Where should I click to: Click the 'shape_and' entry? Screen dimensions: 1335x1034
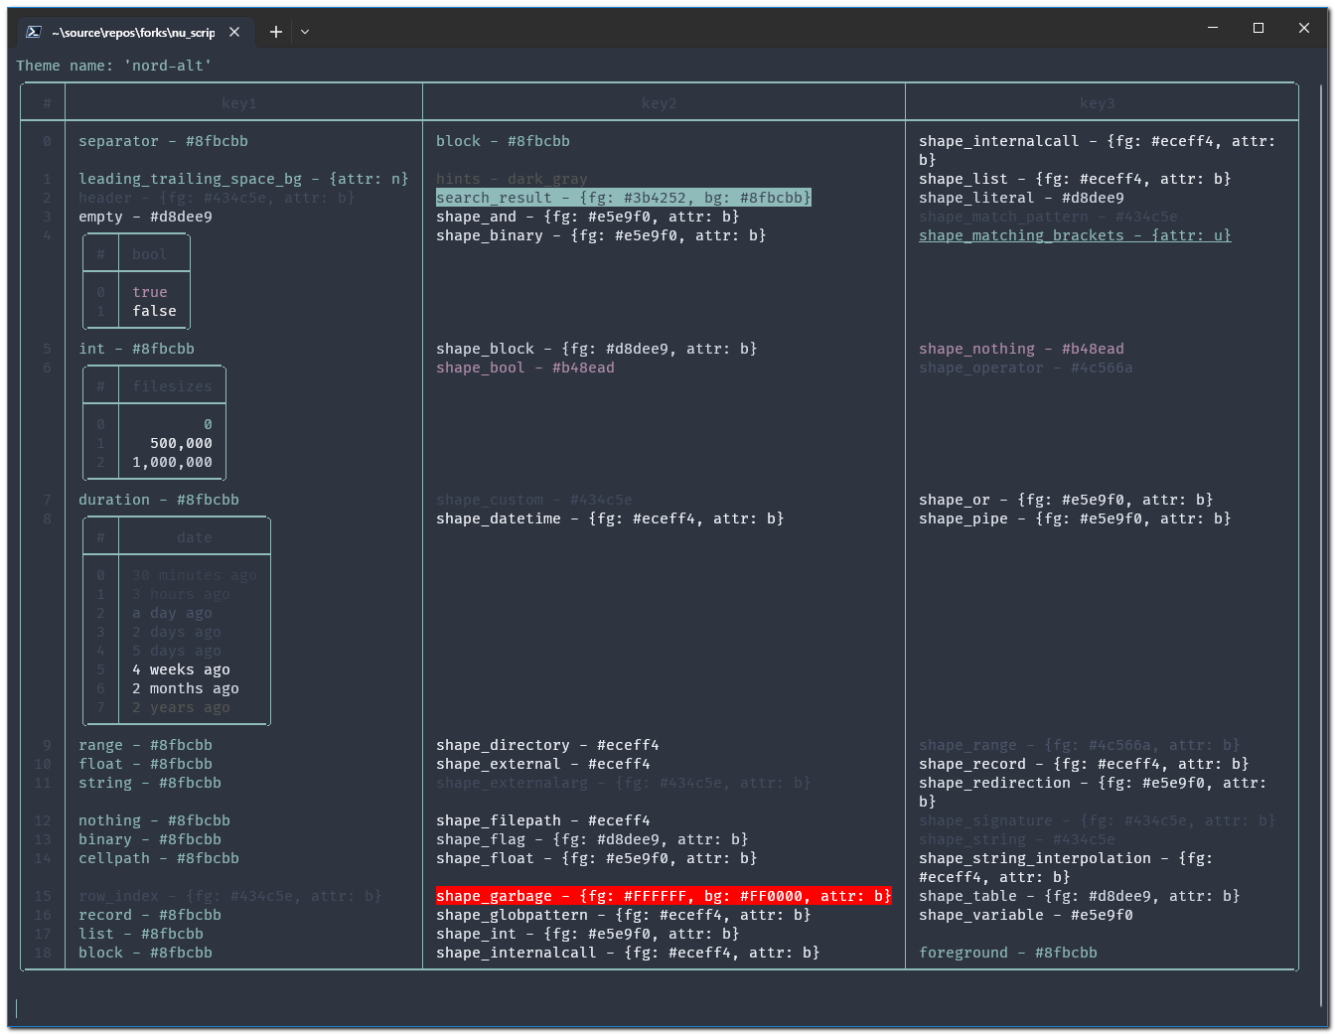(588, 217)
